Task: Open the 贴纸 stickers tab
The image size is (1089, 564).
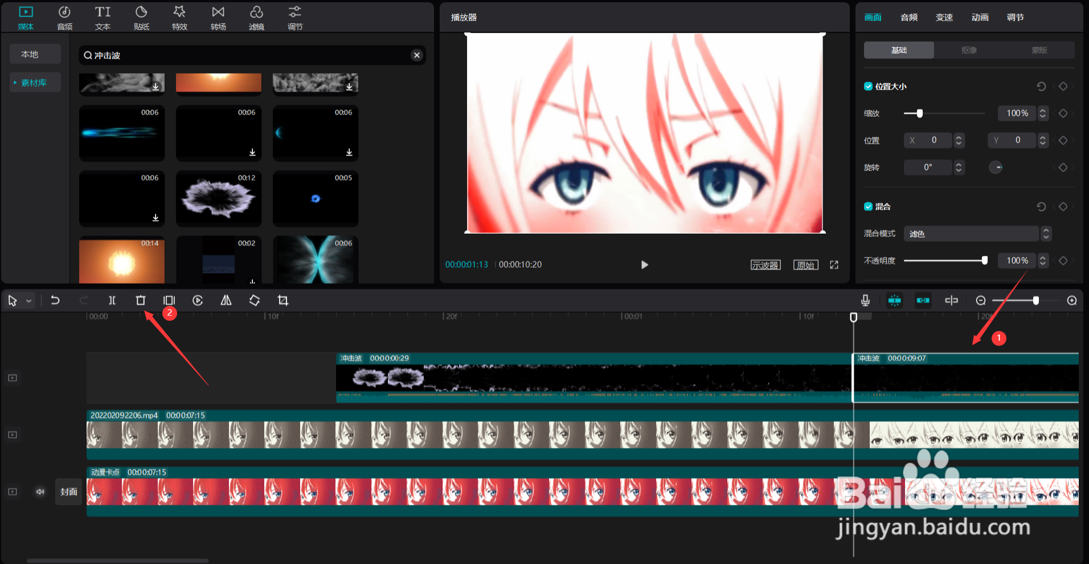Action: pos(141,18)
